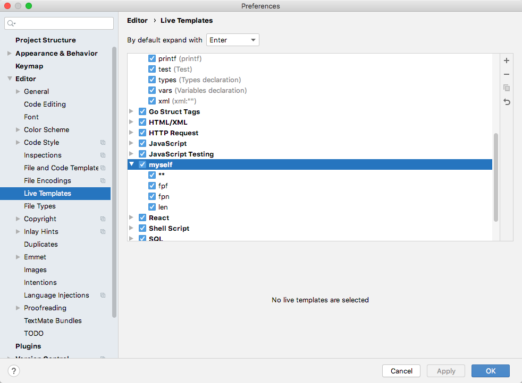Screen dimensions: 522x383
Task: Click the project-level icon beside Inspections
Action: pyautogui.click(x=103, y=155)
